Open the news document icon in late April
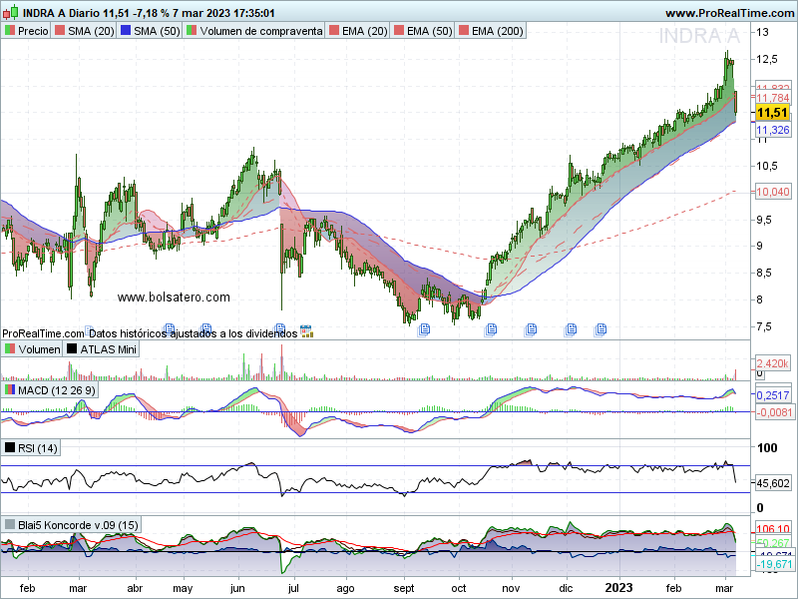The image size is (798, 599). pyautogui.click(x=170, y=329)
